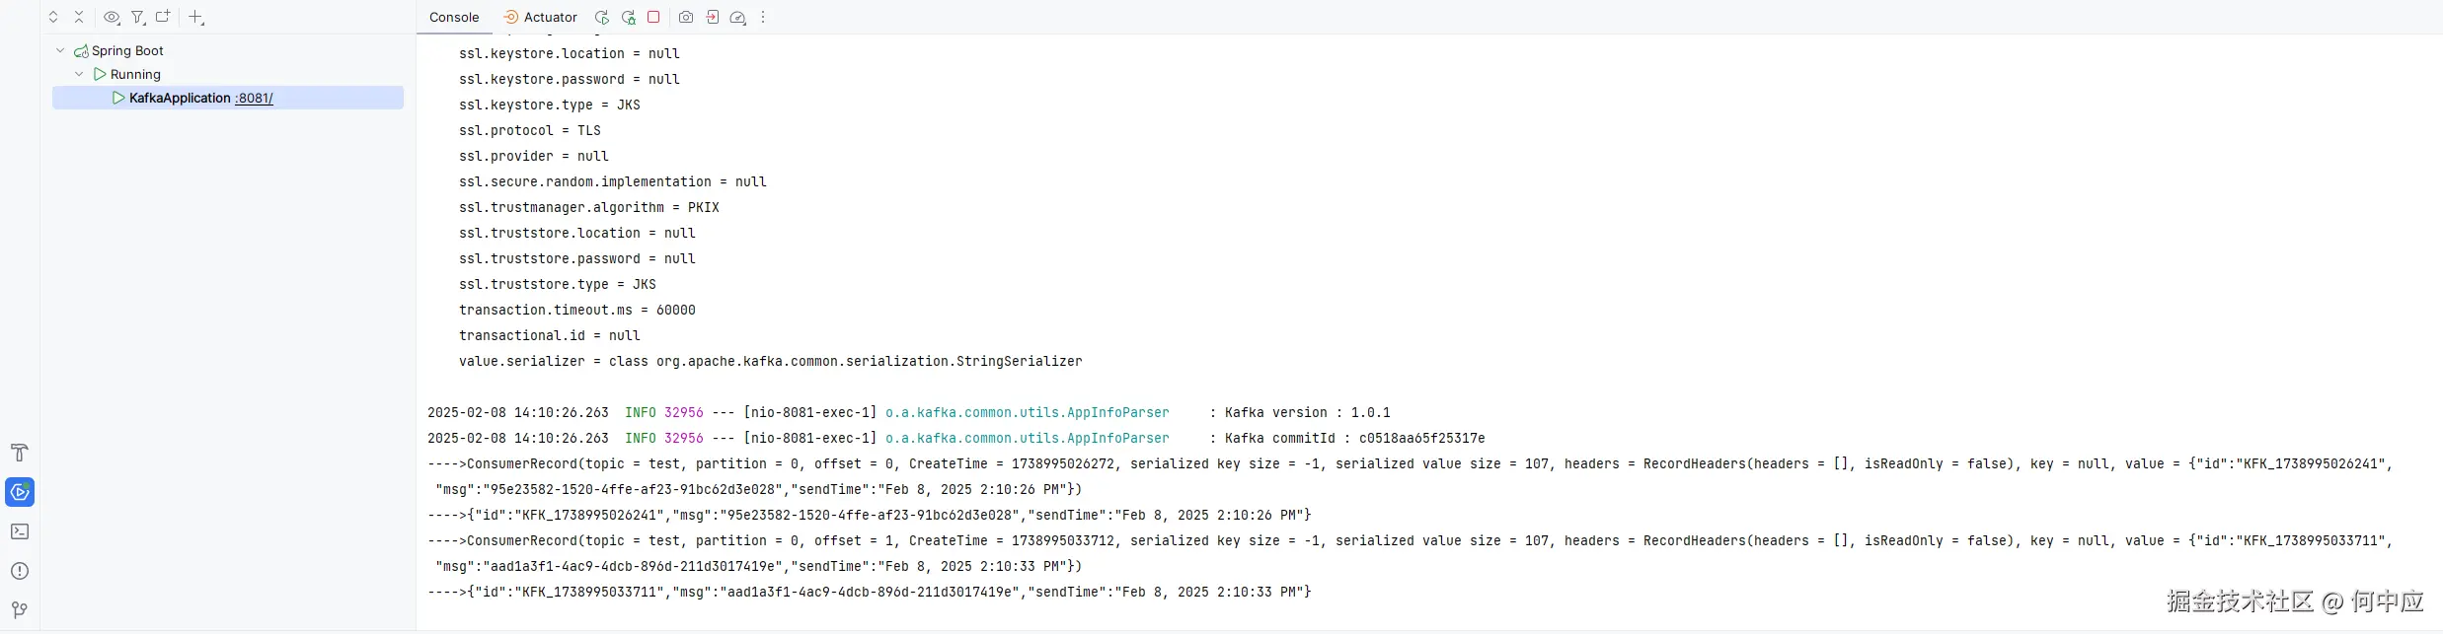Open the Terminal tool window
Viewport: 2443px width, 634px height.
click(19, 531)
